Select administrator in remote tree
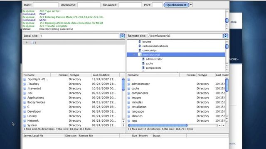The width and height of the screenshot is (266, 149). (154, 59)
